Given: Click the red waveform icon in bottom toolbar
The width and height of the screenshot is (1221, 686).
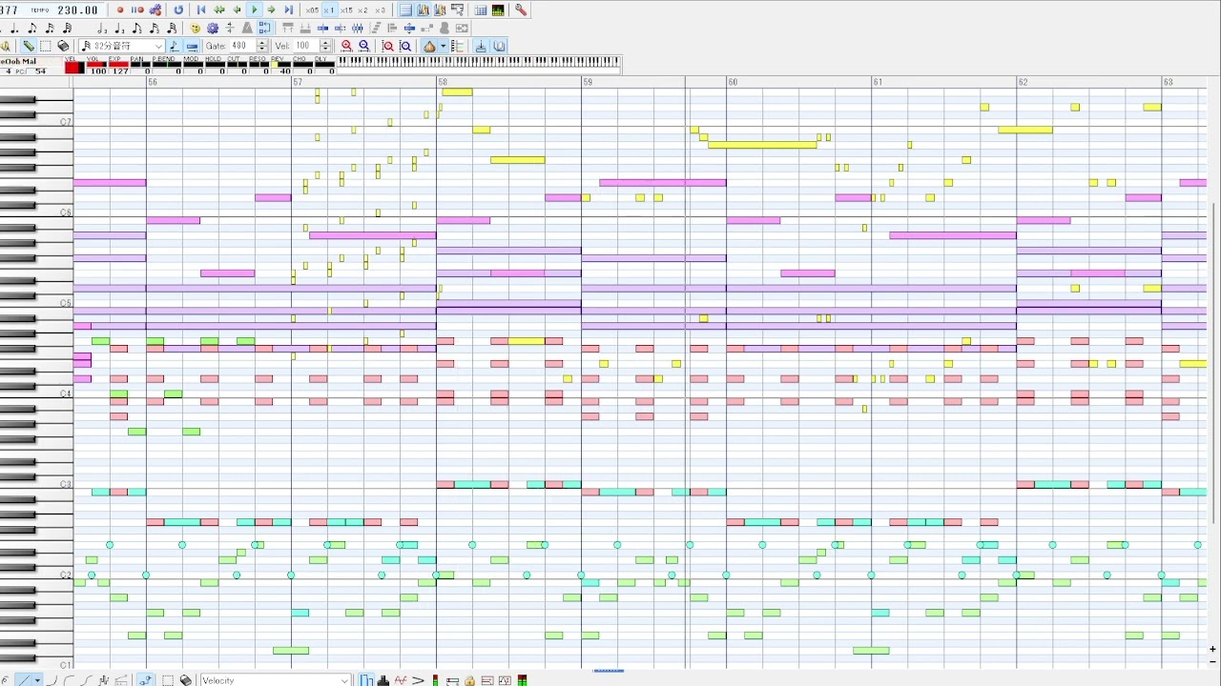Looking at the screenshot, I should 401,680.
